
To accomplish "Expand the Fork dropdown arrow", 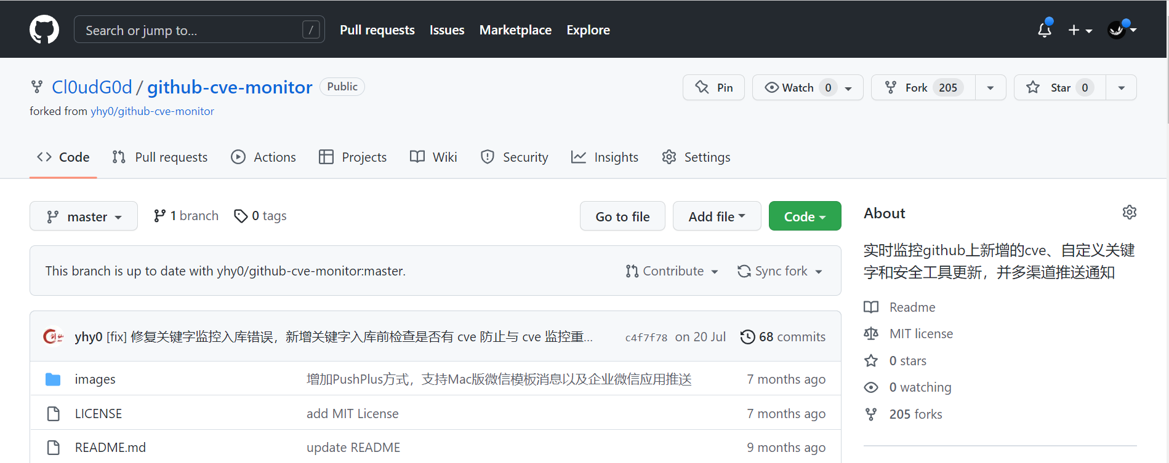I will [990, 87].
